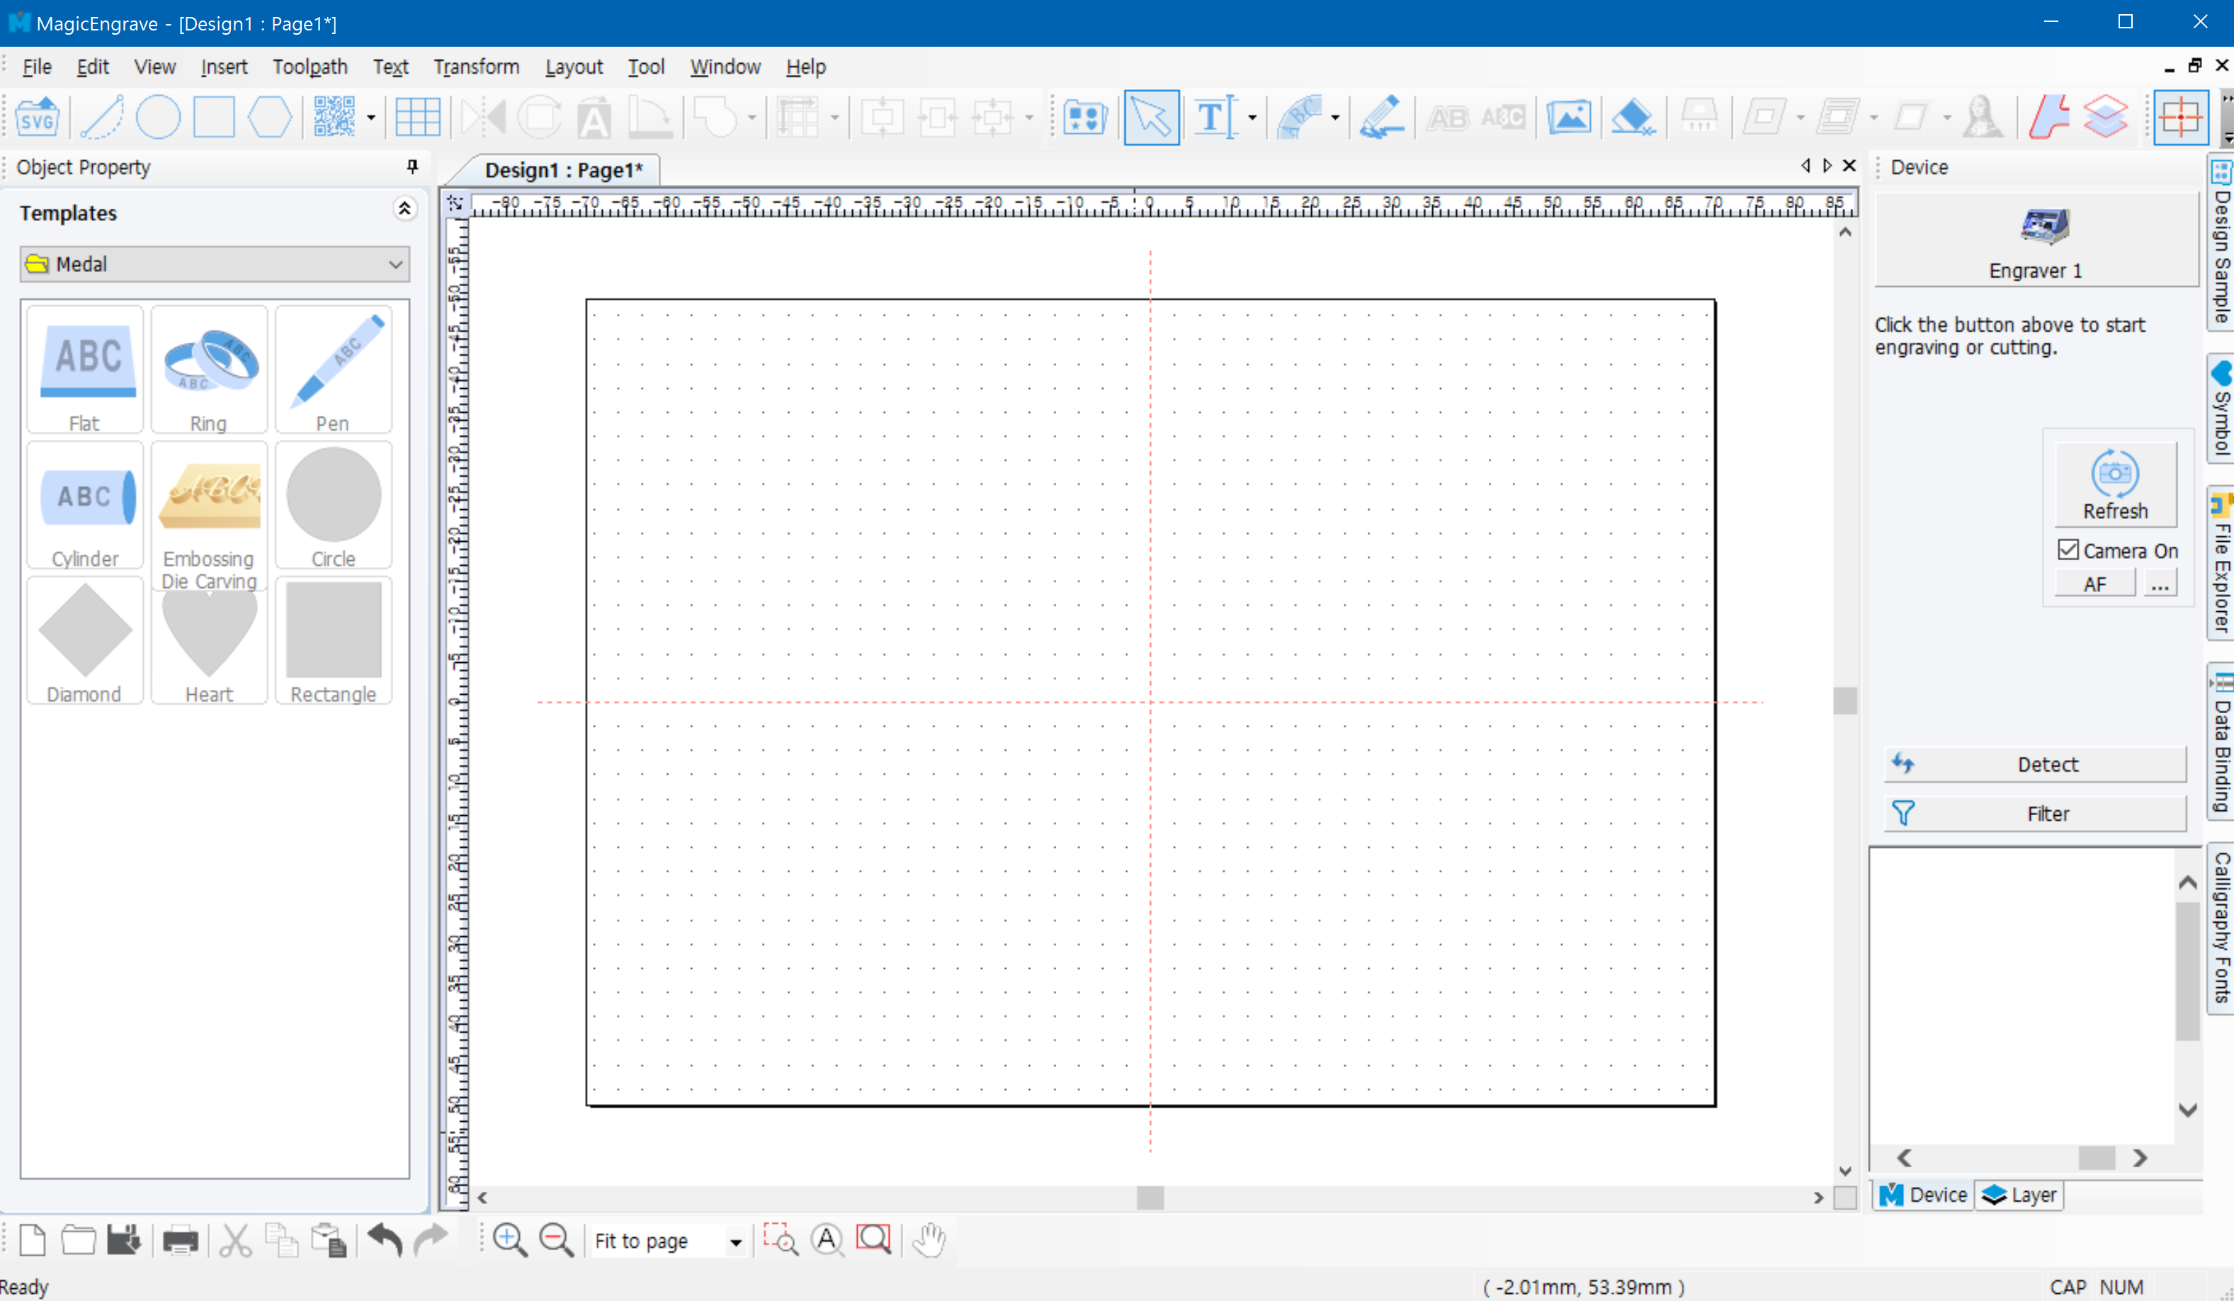Click the AF autofocus button
Screen dimensions: 2234x1301
click(x=2095, y=584)
